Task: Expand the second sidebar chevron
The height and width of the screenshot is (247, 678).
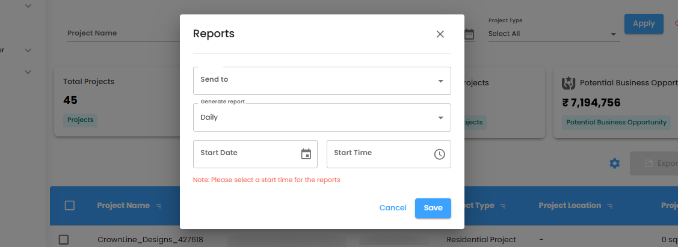Action: [28, 50]
